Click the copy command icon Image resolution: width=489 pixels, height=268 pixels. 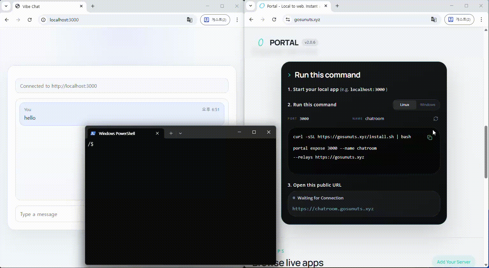coord(429,137)
